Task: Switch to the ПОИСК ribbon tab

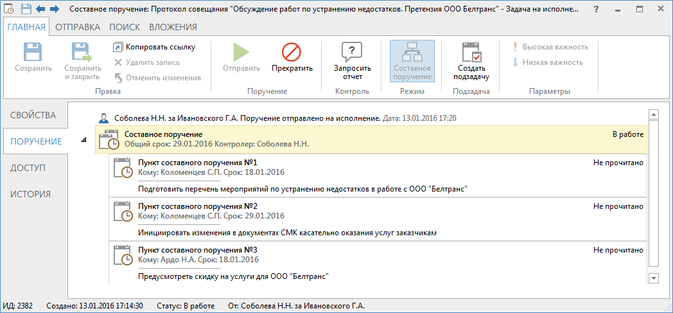Action: pyautogui.click(x=124, y=27)
